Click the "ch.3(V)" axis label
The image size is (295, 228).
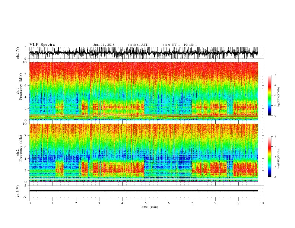pos(18,191)
